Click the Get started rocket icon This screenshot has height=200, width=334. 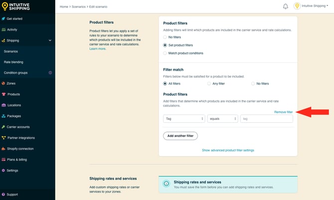[4, 18]
